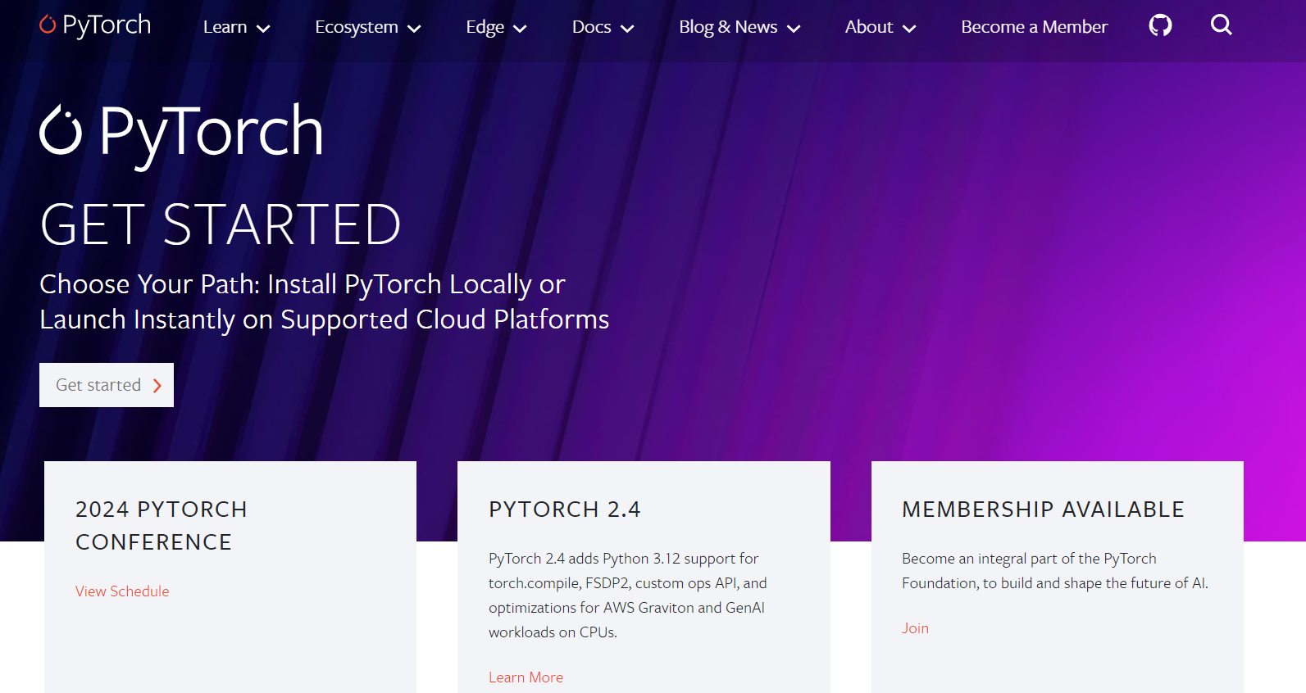1306x693 pixels.
Task: Expand the About chevron
Action: pos(909,29)
